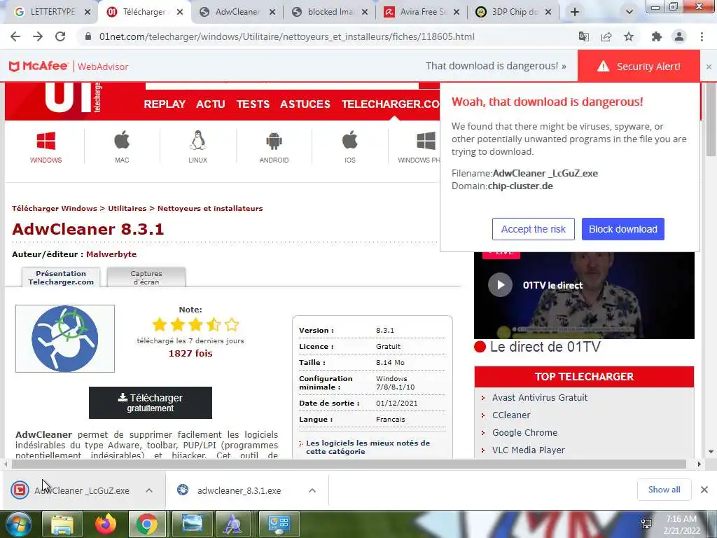Open the Chrome profile avatar icon
The image size is (717, 538).
[x=679, y=36]
